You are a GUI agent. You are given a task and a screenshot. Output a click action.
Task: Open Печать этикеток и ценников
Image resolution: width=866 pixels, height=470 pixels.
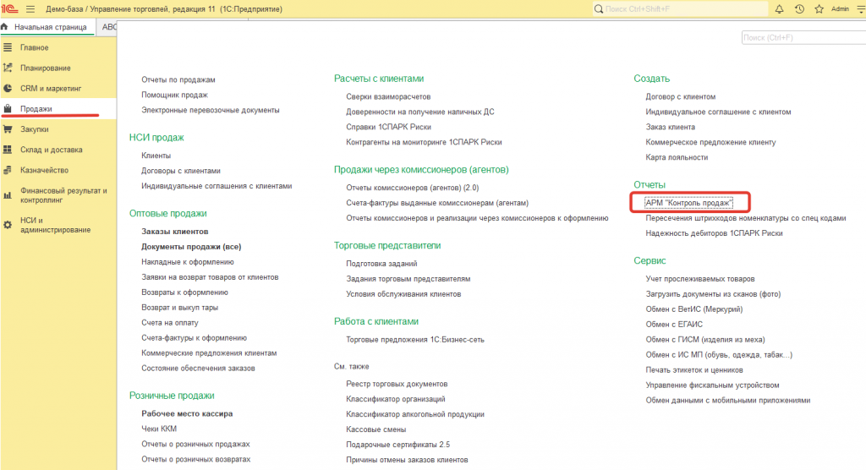pos(694,370)
